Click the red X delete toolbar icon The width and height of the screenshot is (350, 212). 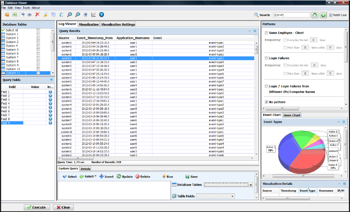(x=37, y=14)
